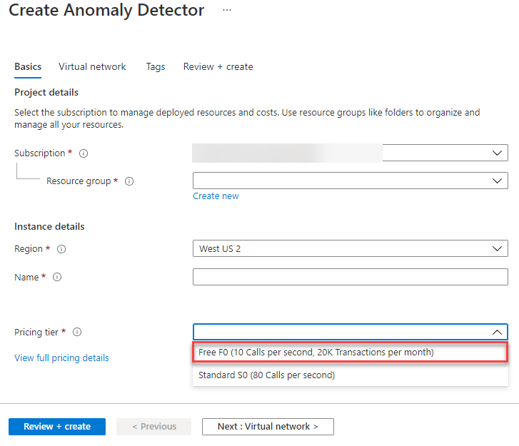Expand the Resource group dropdown
Screen dimensions: 519x446
click(351, 181)
